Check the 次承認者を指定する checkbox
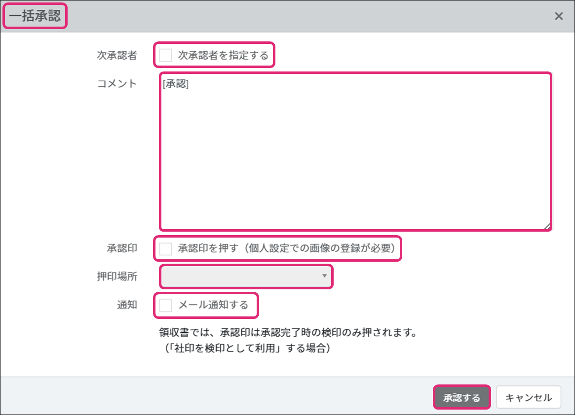This screenshot has height=415, width=575. [x=166, y=55]
